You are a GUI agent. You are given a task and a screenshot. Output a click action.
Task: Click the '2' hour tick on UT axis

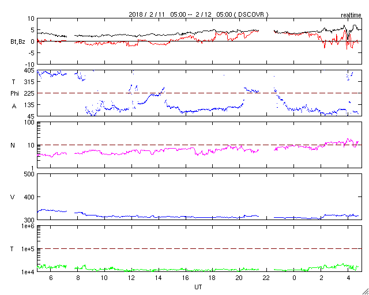coord(321,277)
